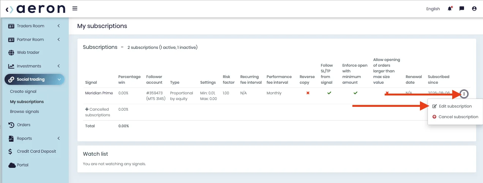
Task: Expand the Investments menu chevron
Action: (59, 66)
